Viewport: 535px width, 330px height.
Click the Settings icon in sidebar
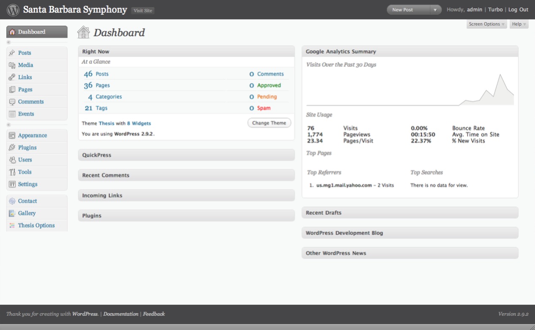click(12, 185)
